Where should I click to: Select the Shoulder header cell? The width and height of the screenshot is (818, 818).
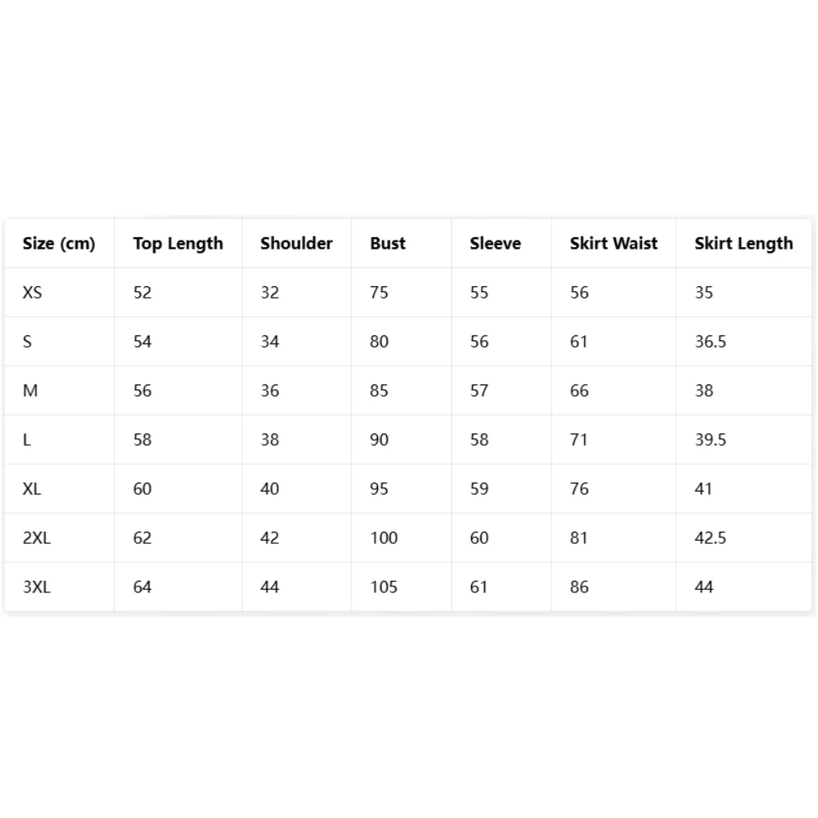click(296, 243)
